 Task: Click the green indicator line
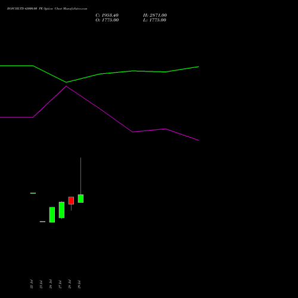[x=100, y=74]
